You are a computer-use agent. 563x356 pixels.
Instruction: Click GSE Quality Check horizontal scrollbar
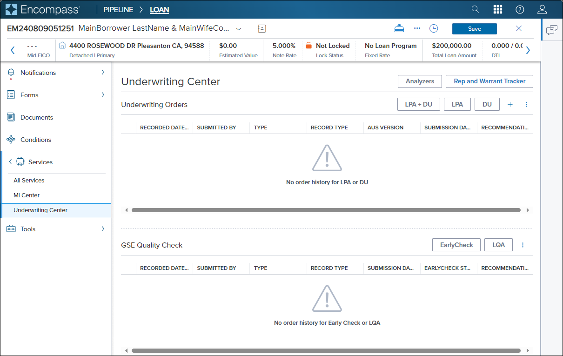(326, 351)
